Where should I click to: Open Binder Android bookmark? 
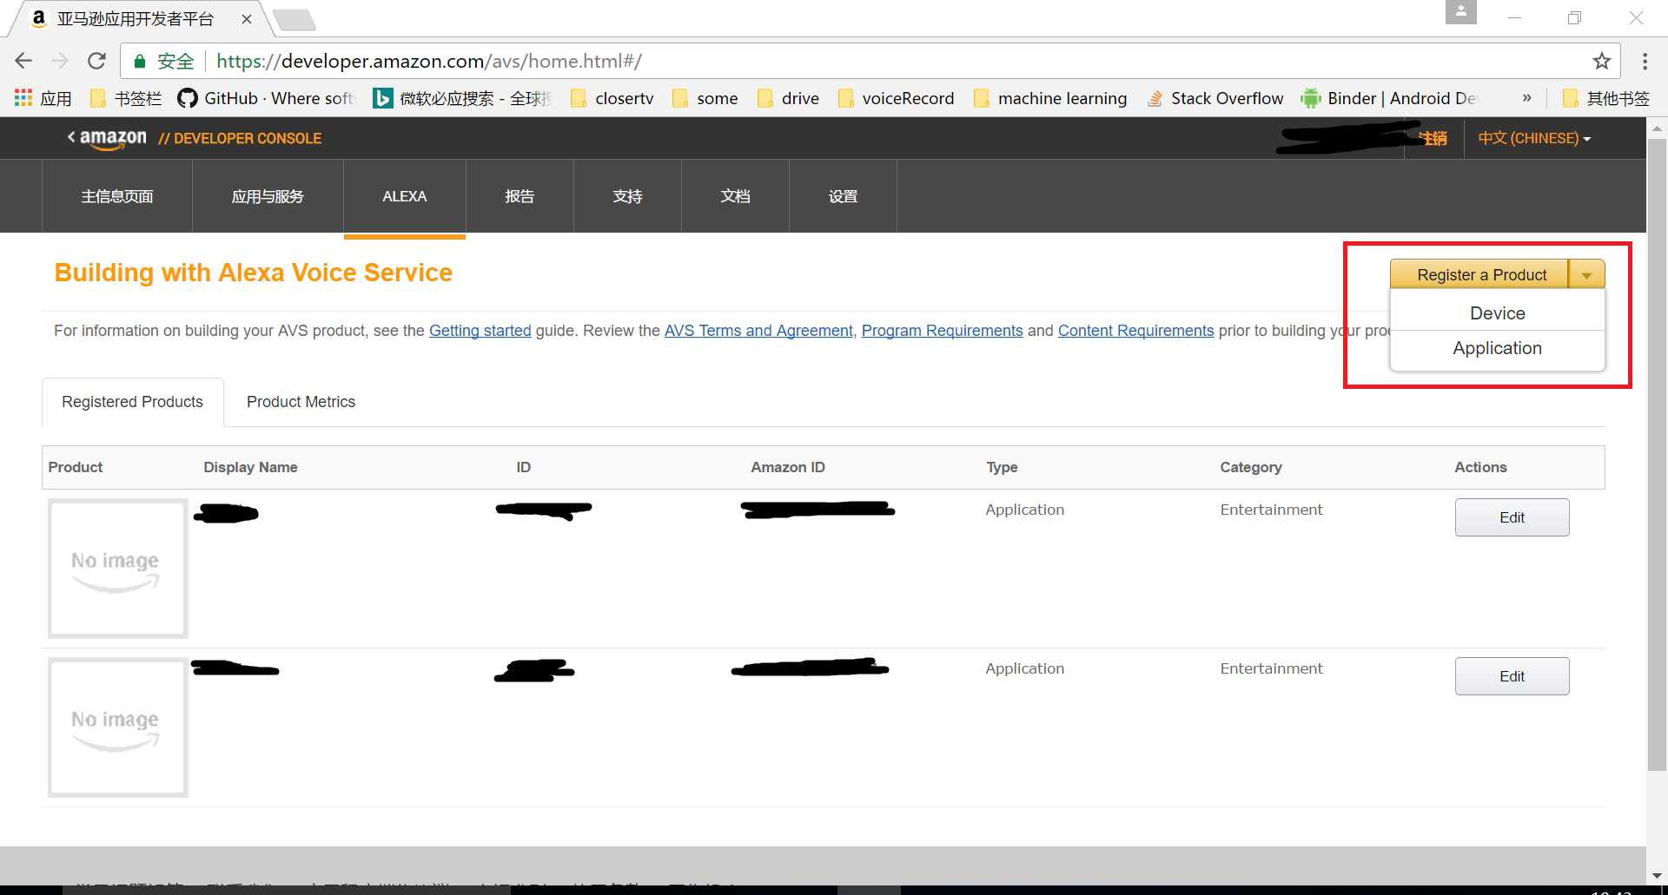click(x=1390, y=98)
